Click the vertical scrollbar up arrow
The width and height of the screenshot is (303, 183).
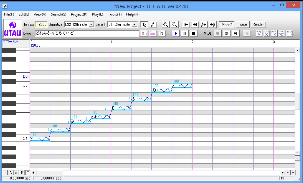tap(297, 51)
